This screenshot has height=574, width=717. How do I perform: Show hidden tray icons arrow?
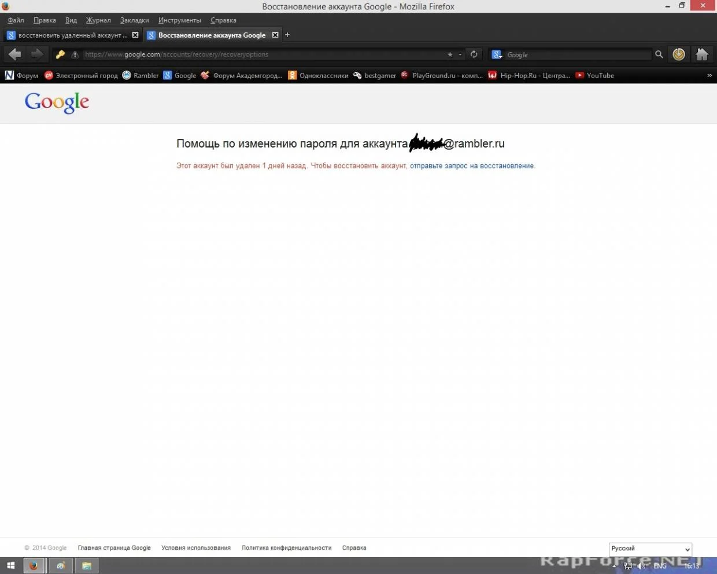click(615, 566)
